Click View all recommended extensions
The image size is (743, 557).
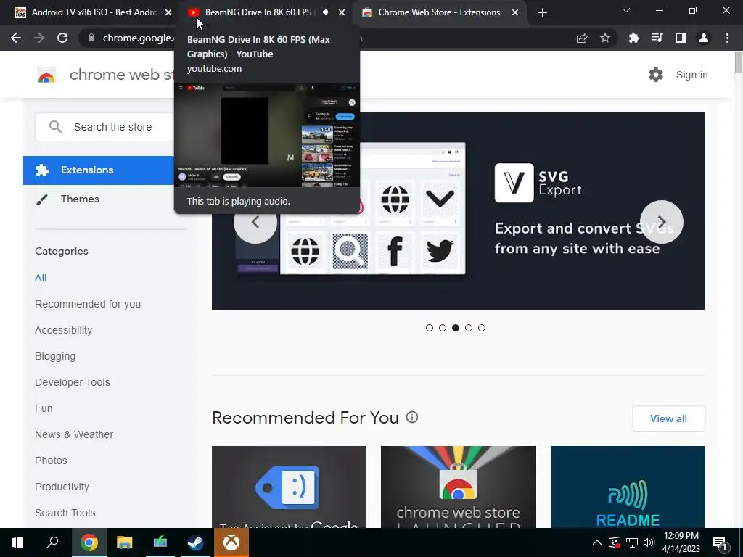[668, 418]
